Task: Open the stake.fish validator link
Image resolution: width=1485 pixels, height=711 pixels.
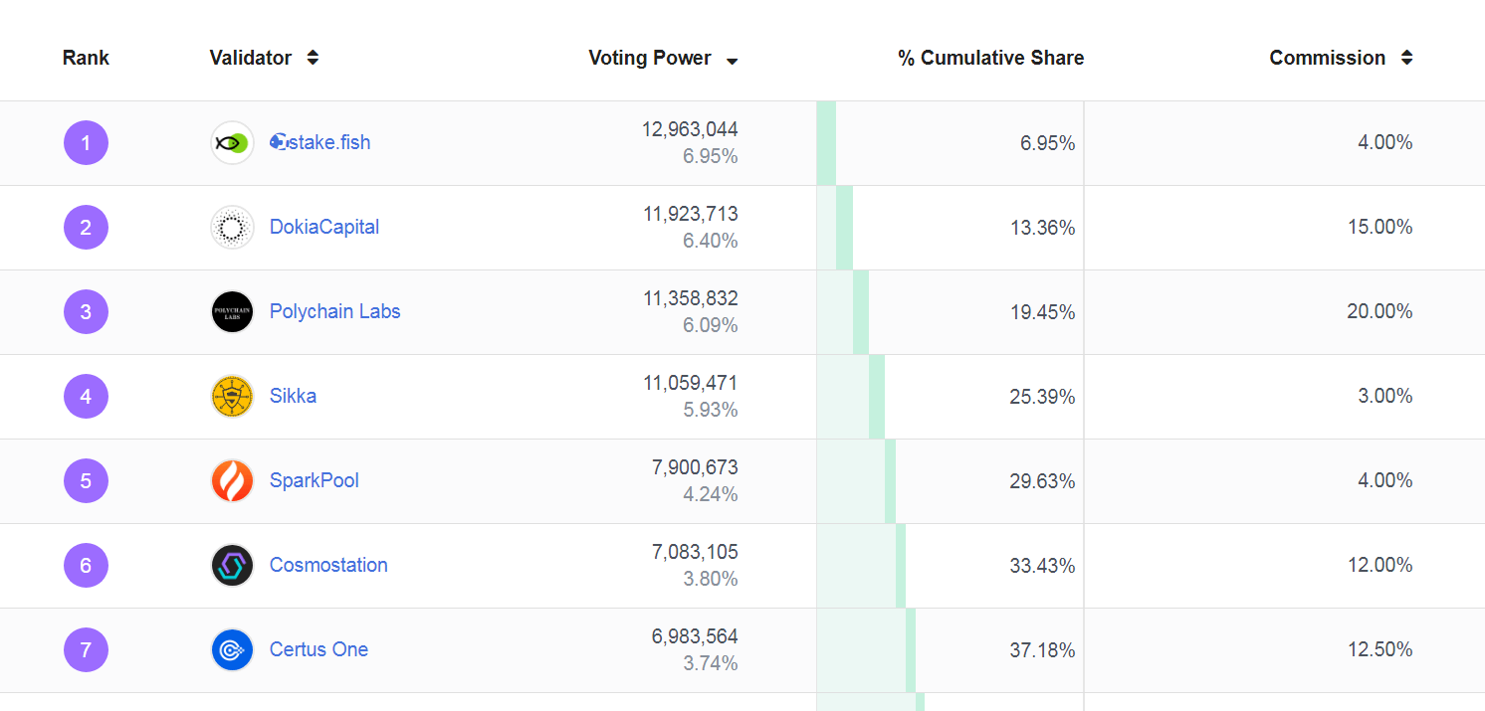Action: 320,142
